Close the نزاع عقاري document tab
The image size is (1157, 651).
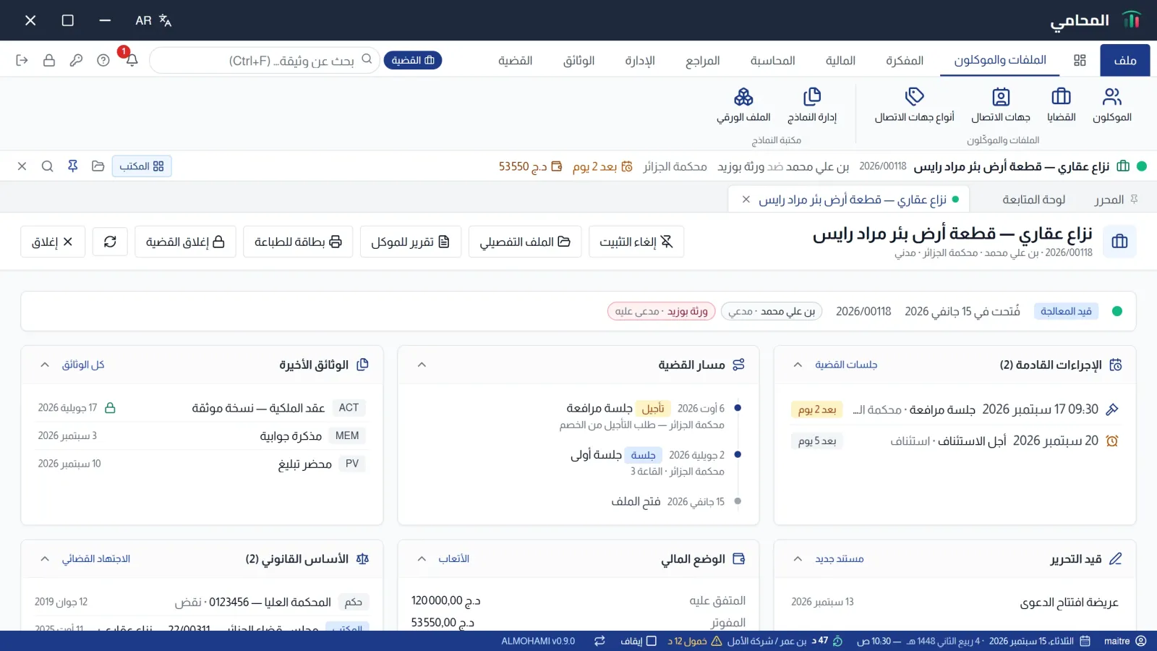[x=746, y=200]
